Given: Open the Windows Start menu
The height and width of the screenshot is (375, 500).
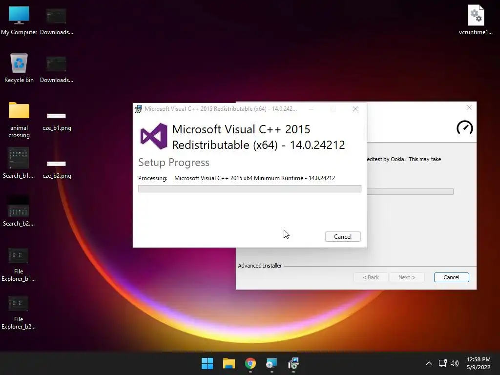Looking at the screenshot, I should [x=207, y=363].
